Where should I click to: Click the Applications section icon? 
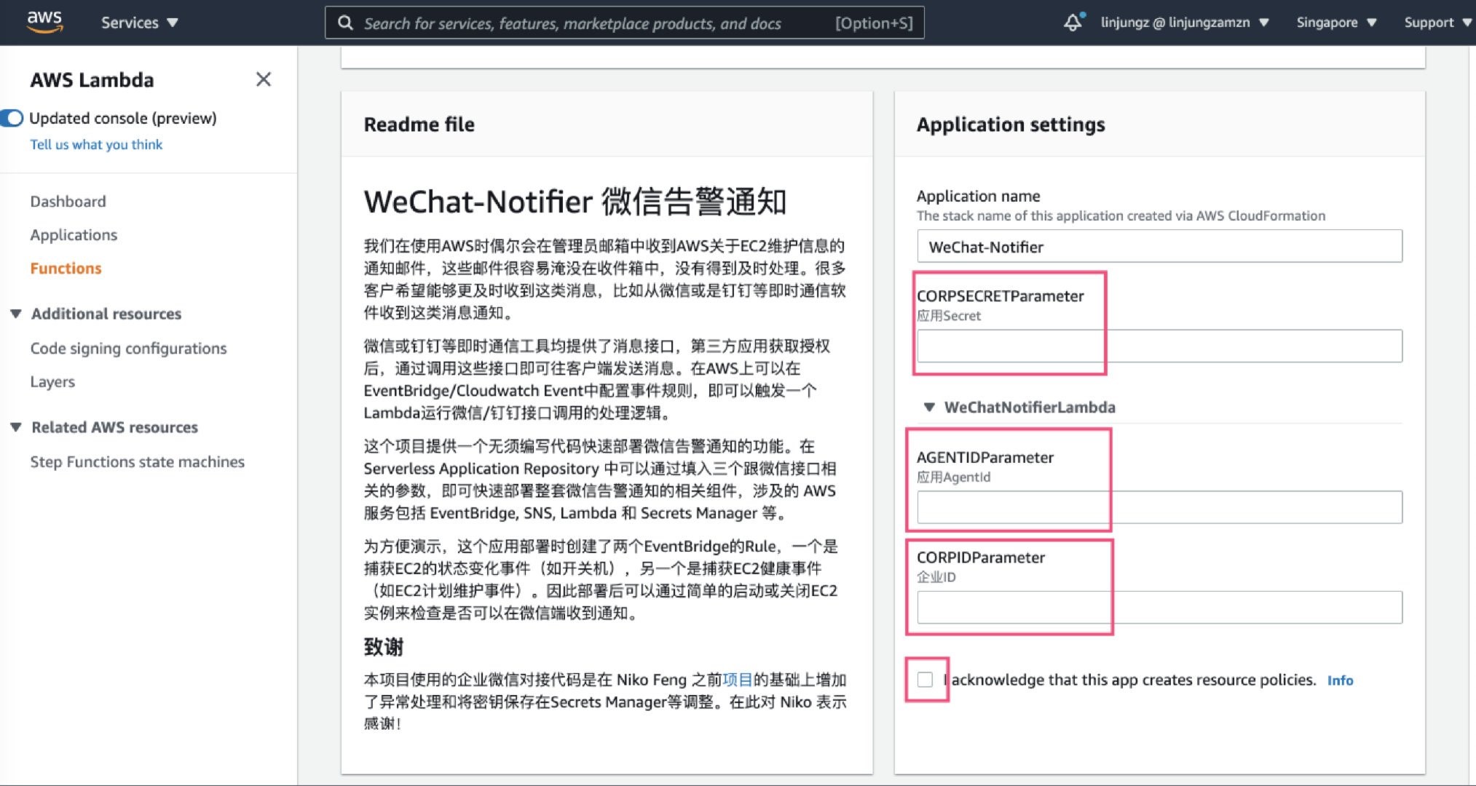click(74, 234)
